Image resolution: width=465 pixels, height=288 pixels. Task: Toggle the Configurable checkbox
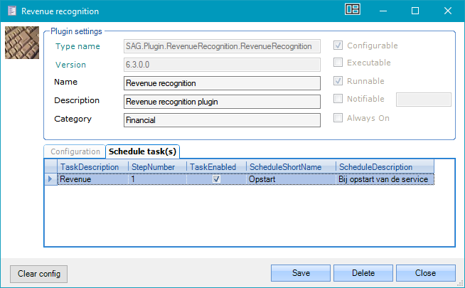tap(339, 46)
